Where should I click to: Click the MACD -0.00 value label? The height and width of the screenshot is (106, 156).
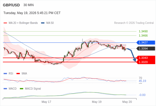point(142,95)
